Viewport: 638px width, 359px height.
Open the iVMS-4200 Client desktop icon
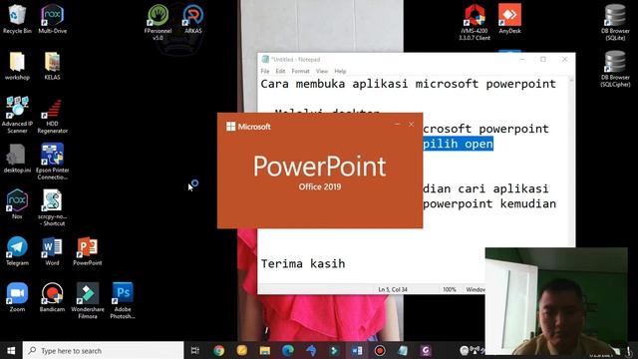pyautogui.click(x=475, y=22)
